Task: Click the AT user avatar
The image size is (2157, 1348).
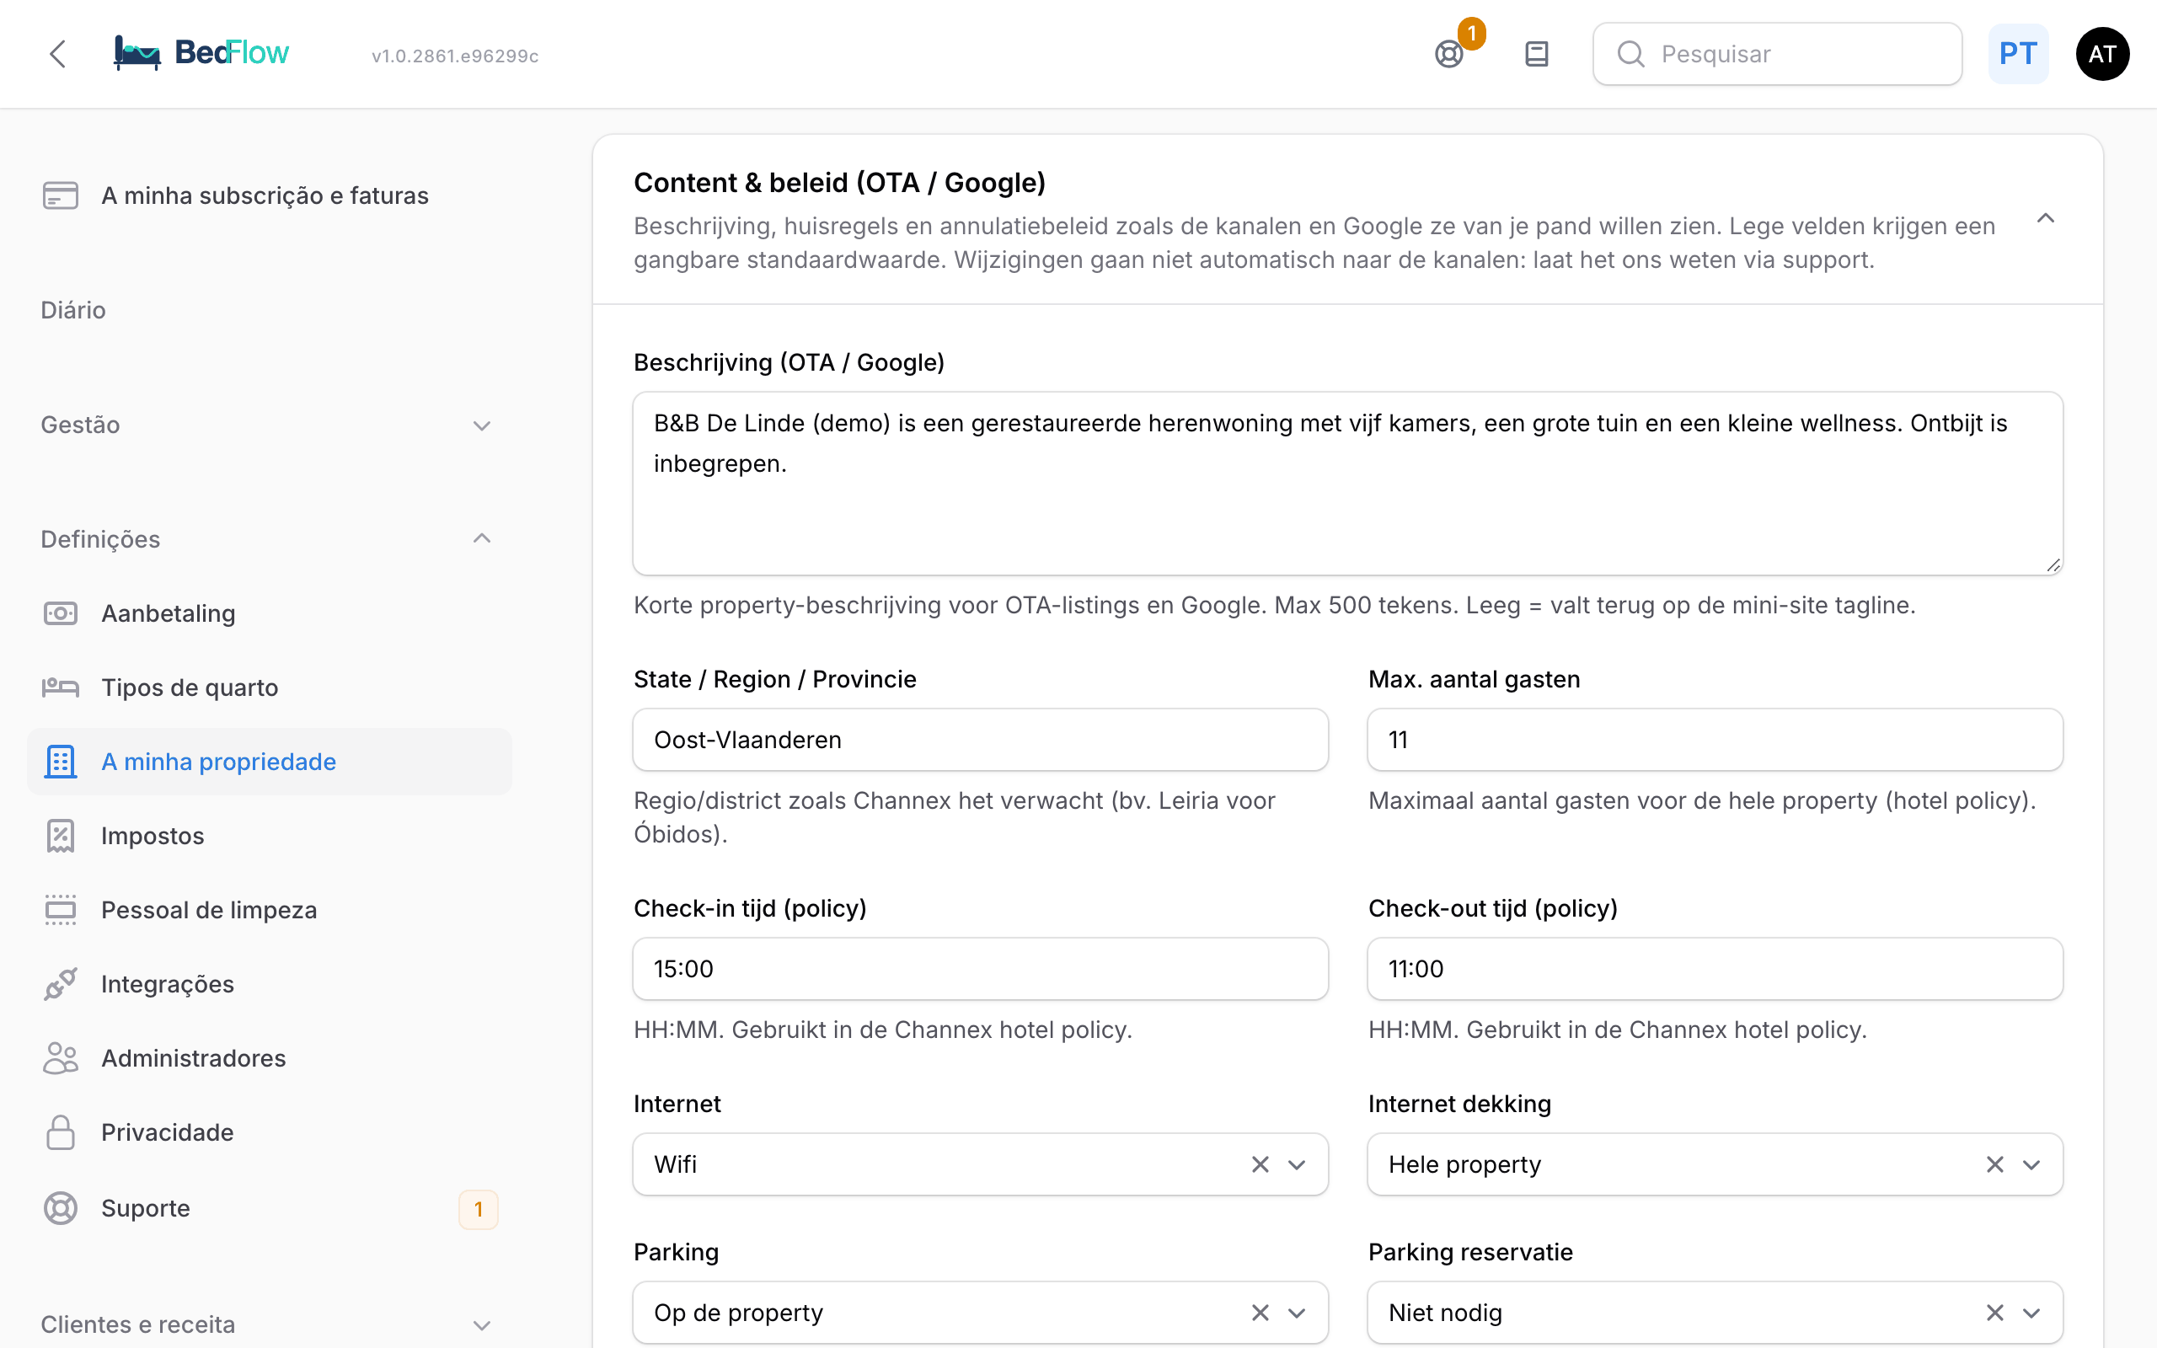Action: click(2101, 55)
